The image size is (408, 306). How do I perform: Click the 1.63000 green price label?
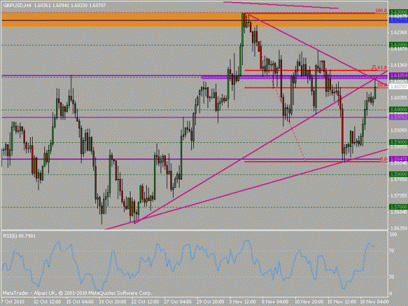(399, 12)
